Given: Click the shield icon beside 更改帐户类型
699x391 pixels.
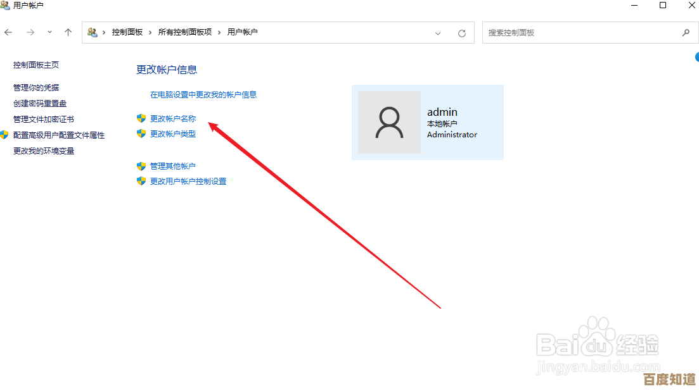Looking at the screenshot, I should pyautogui.click(x=141, y=133).
